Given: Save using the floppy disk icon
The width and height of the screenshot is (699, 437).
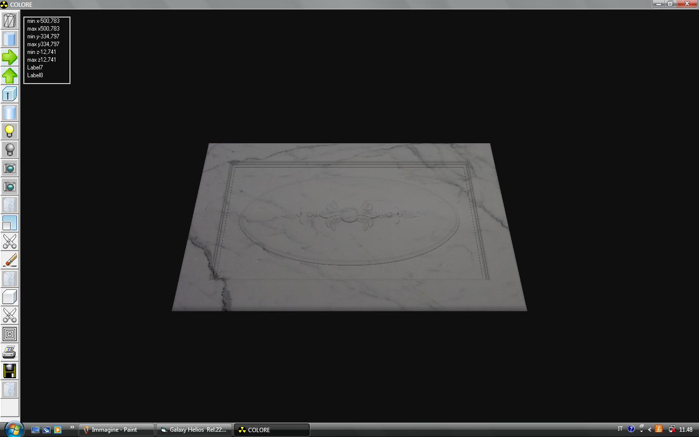Looking at the screenshot, I should [x=10, y=371].
